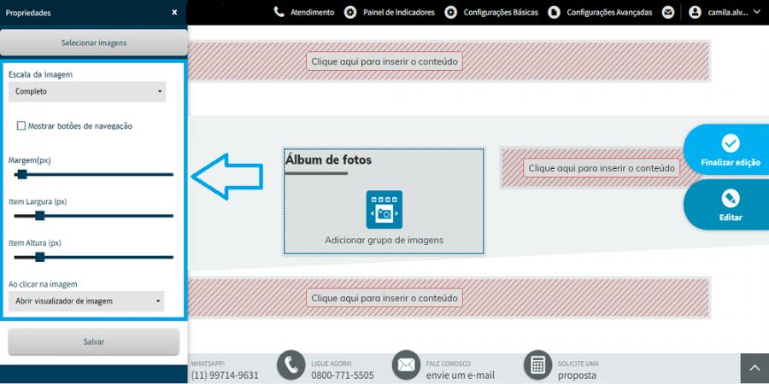
Task: Click the calculator icon next to Solicite uma proposta
Action: [x=538, y=365]
